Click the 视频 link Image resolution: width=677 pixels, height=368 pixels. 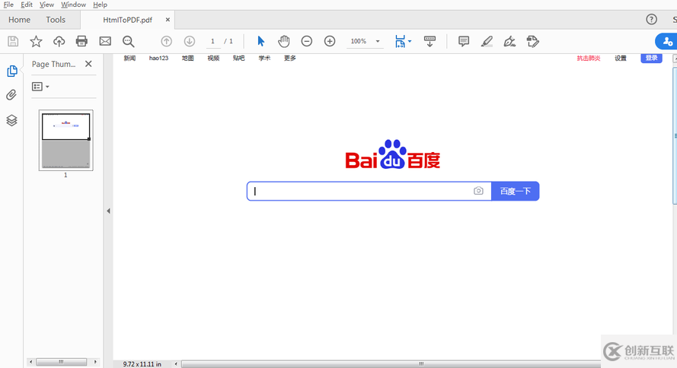coord(213,59)
